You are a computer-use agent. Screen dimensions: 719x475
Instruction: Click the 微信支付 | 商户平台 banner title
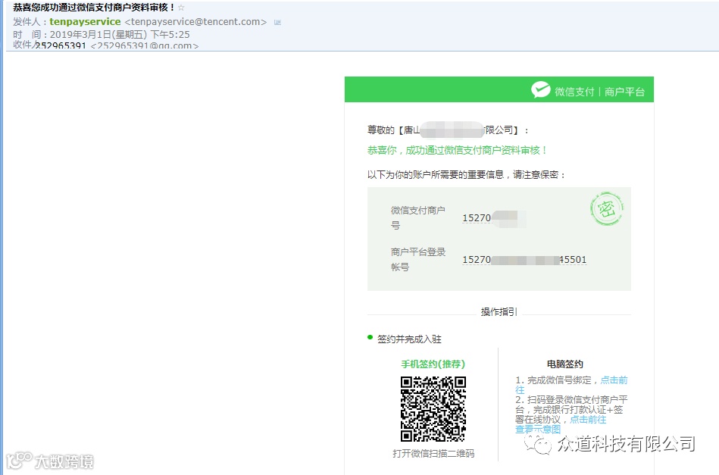tap(600, 92)
